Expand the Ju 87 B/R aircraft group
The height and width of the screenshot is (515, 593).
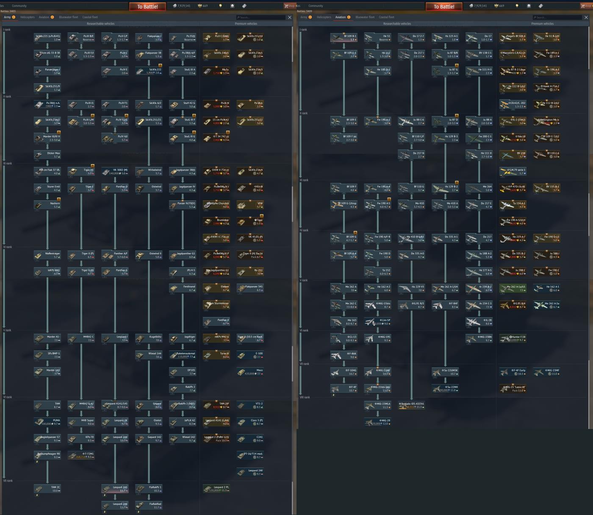[x=445, y=54]
